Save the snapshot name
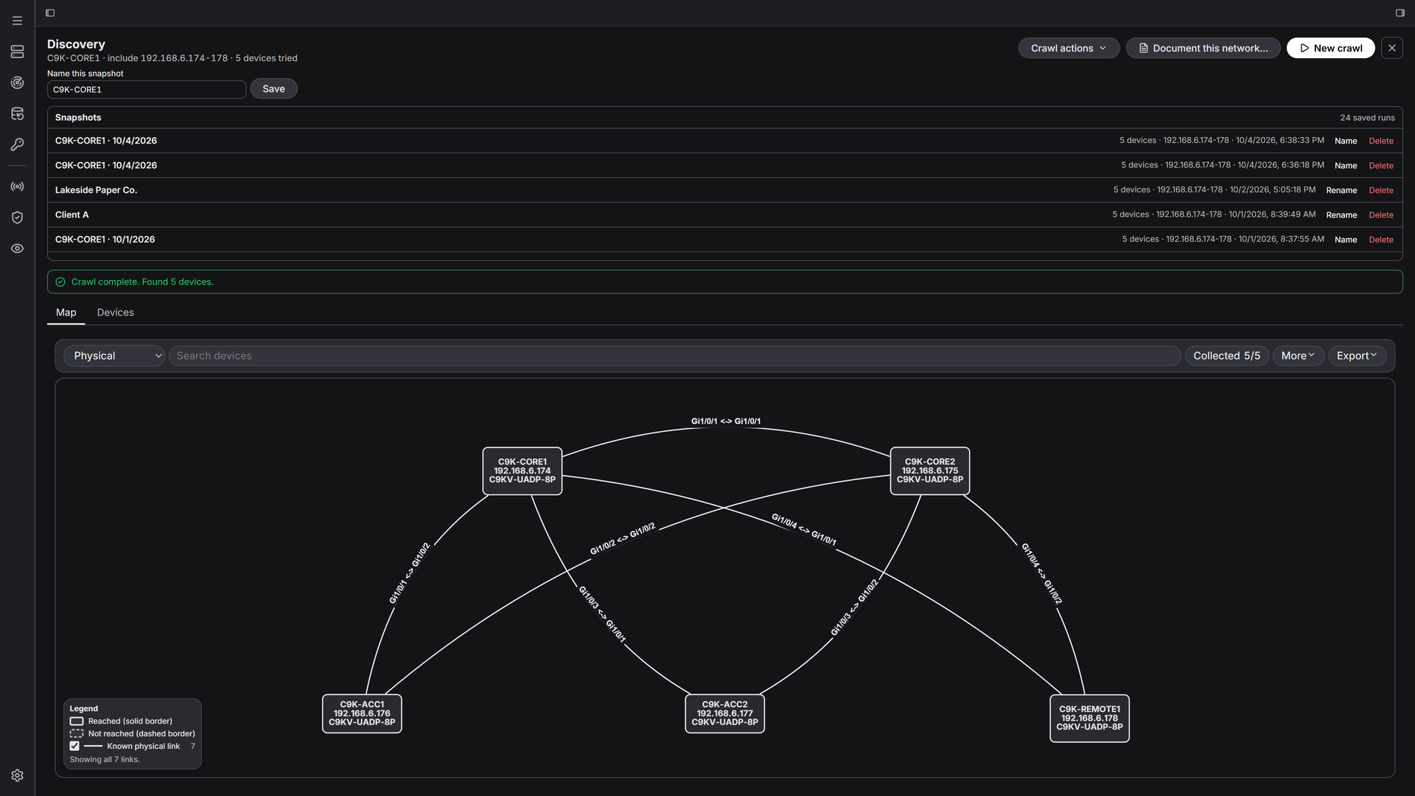Viewport: 1415px width, 796px height. (273, 88)
